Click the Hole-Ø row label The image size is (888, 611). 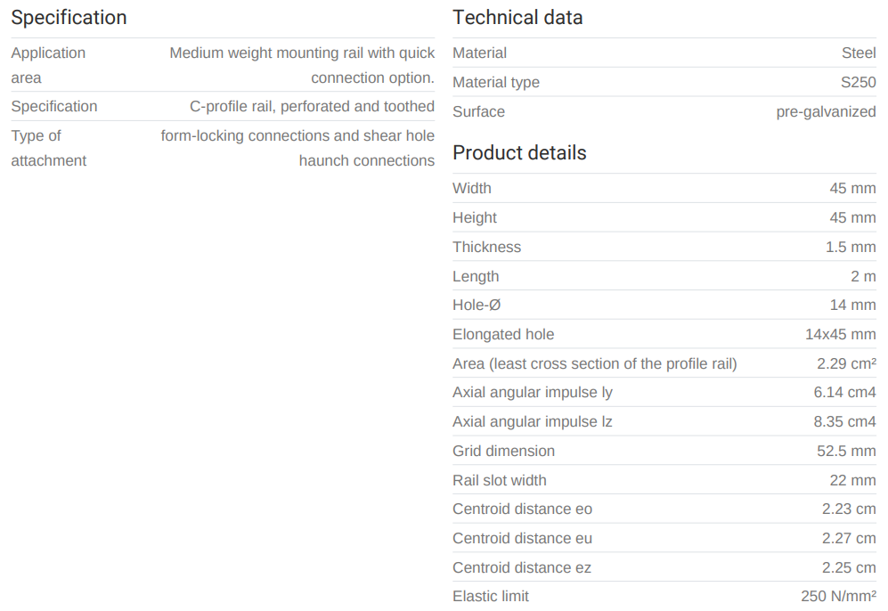(477, 305)
